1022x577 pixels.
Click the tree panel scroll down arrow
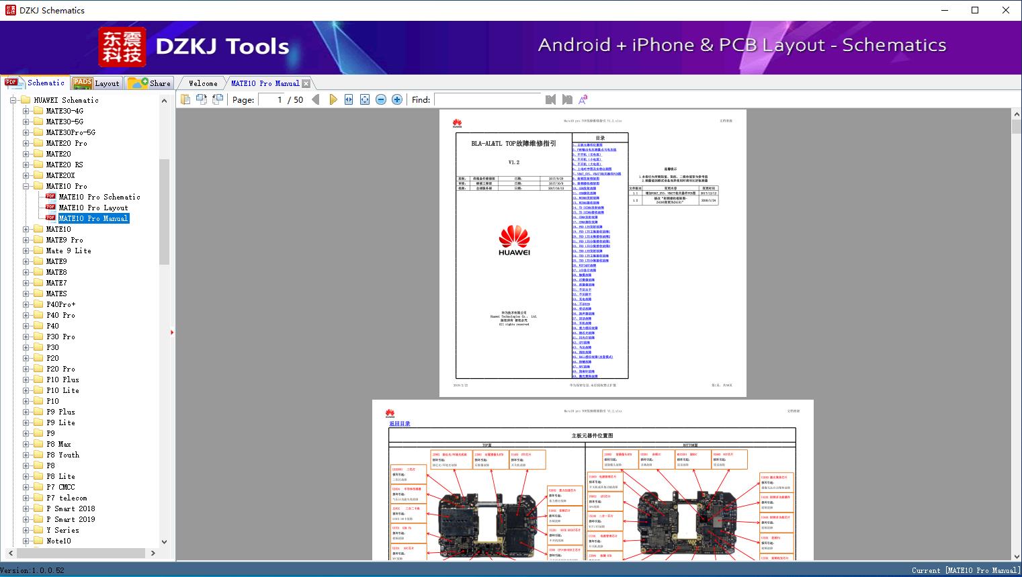point(164,541)
